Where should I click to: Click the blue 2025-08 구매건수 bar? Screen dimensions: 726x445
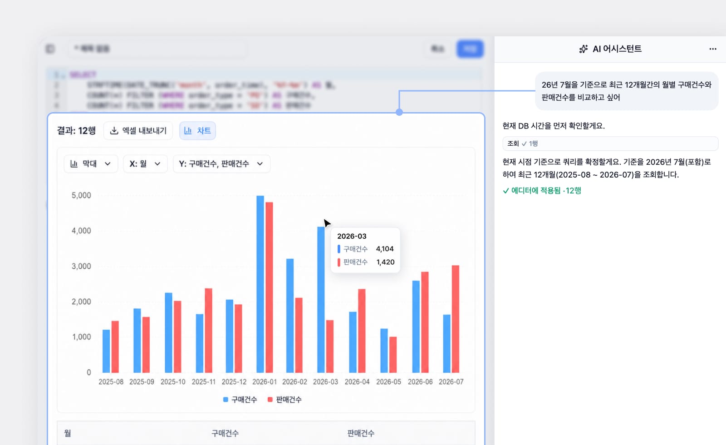(x=106, y=351)
